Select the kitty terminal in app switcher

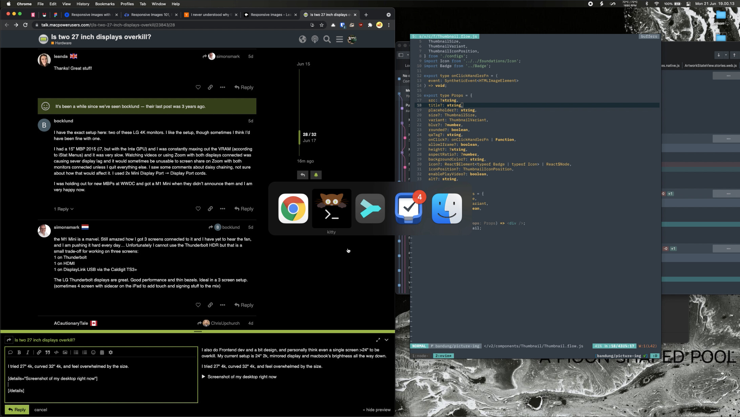click(x=331, y=209)
